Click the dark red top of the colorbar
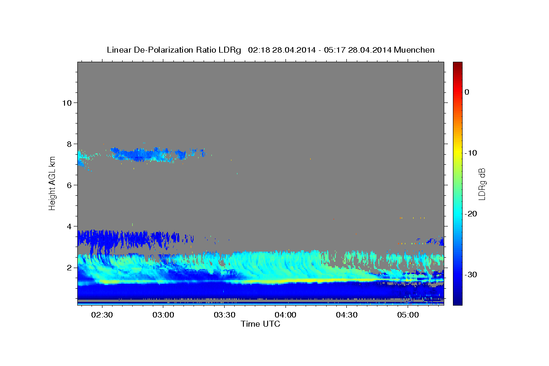The width and height of the screenshot is (549, 366). [x=457, y=65]
